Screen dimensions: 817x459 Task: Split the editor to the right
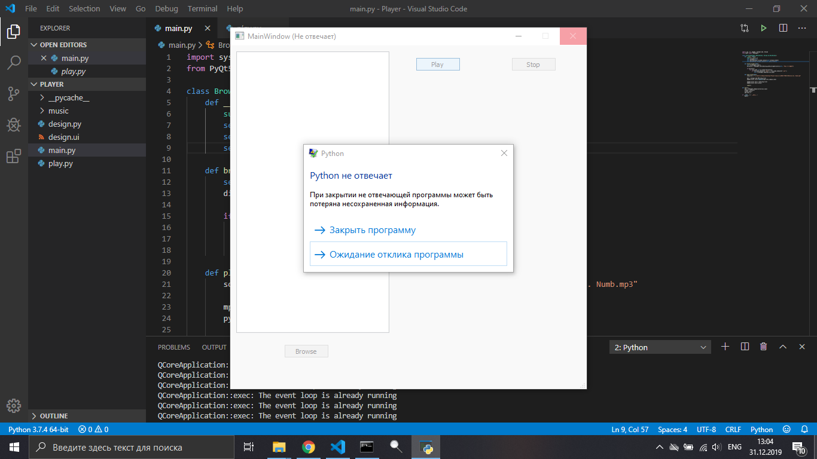pyautogui.click(x=783, y=28)
